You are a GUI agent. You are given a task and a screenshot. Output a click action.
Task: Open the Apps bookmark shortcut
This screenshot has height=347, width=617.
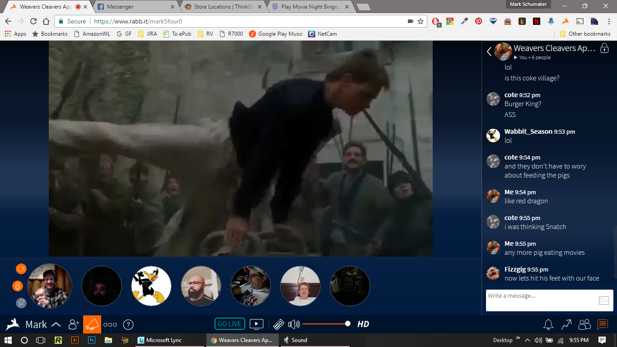pos(15,34)
